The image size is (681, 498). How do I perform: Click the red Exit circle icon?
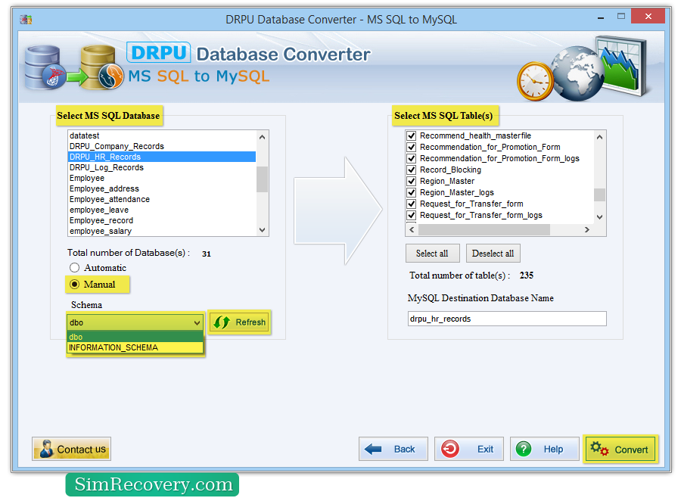(x=450, y=449)
